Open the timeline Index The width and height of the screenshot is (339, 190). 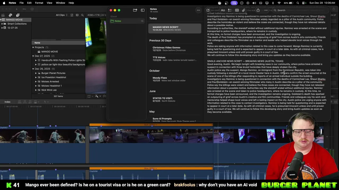(x=7, y=102)
